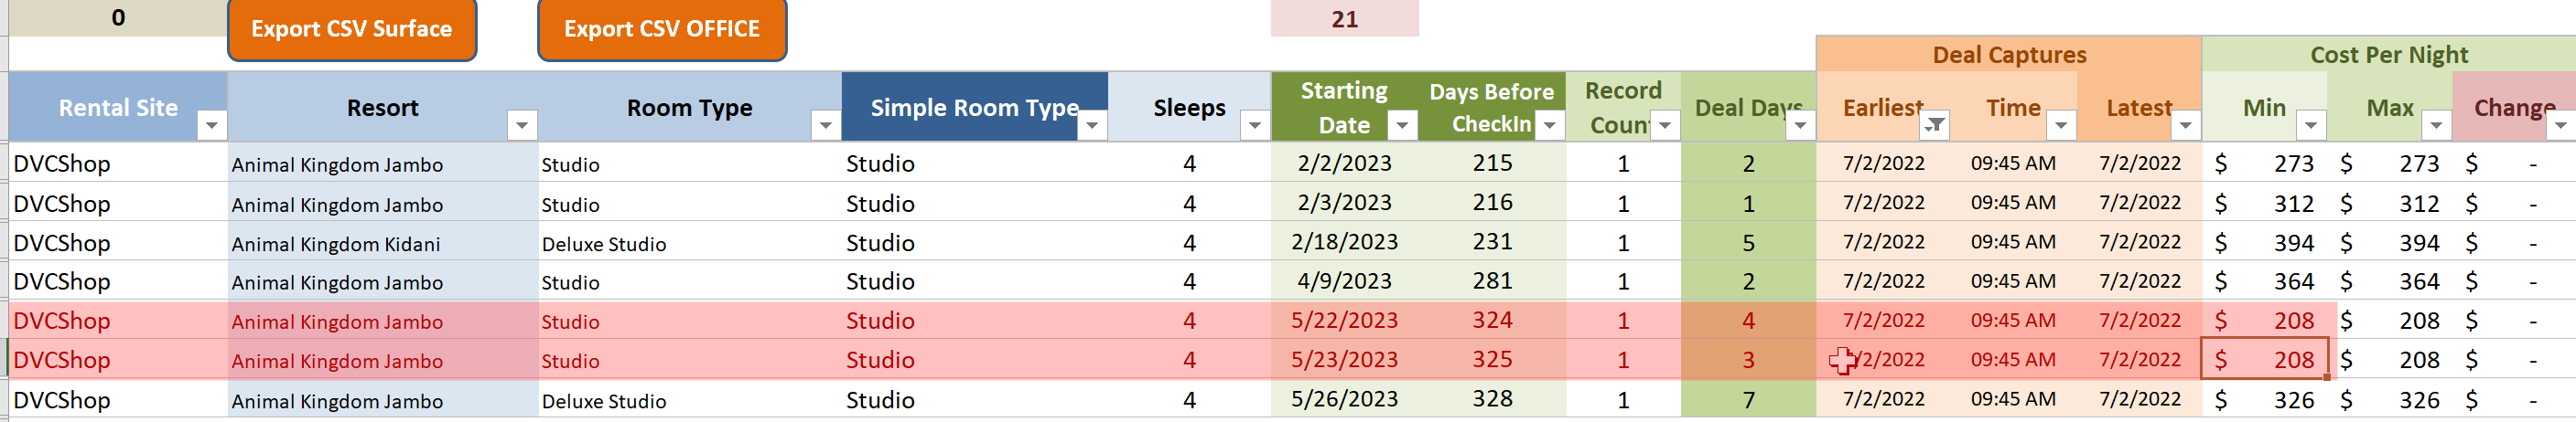
Task: Select the Cost Per Night header cell
Action: pyautogui.click(x=2389, y=55)
